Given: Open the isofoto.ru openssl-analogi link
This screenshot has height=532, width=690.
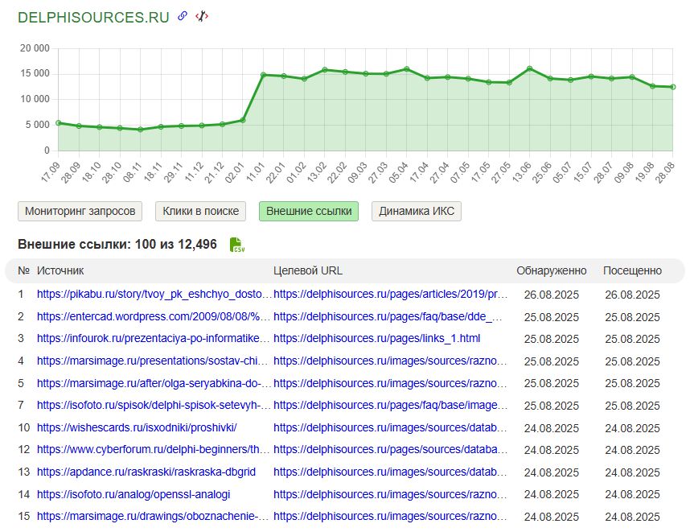Looking at the screenshot, I should point(133,494).
